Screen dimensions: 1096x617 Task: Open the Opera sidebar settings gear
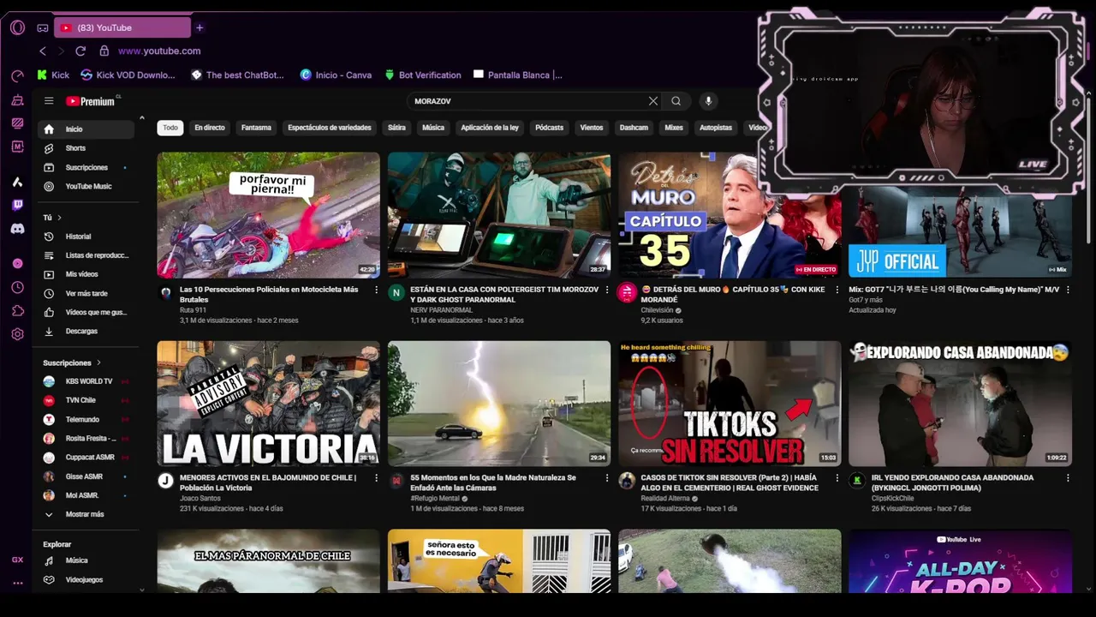click(x=17, y=334)
